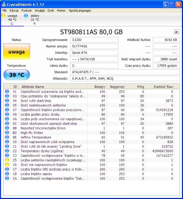Click the blue status icon for F: drive
Image resolution: width=183 pixels, height=199 pixels.
[x=26, y=16]
